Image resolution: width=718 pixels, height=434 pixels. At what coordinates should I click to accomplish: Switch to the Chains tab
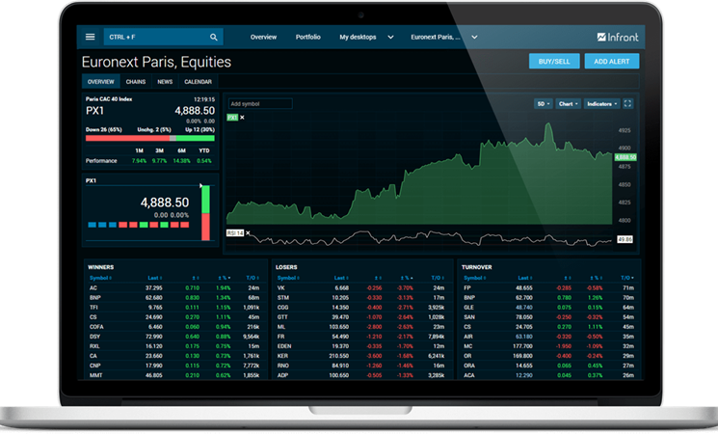point(135,82)
